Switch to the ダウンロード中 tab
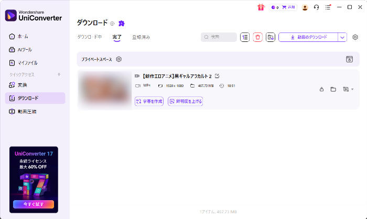The image size is (367, 219). coord(90,37)
